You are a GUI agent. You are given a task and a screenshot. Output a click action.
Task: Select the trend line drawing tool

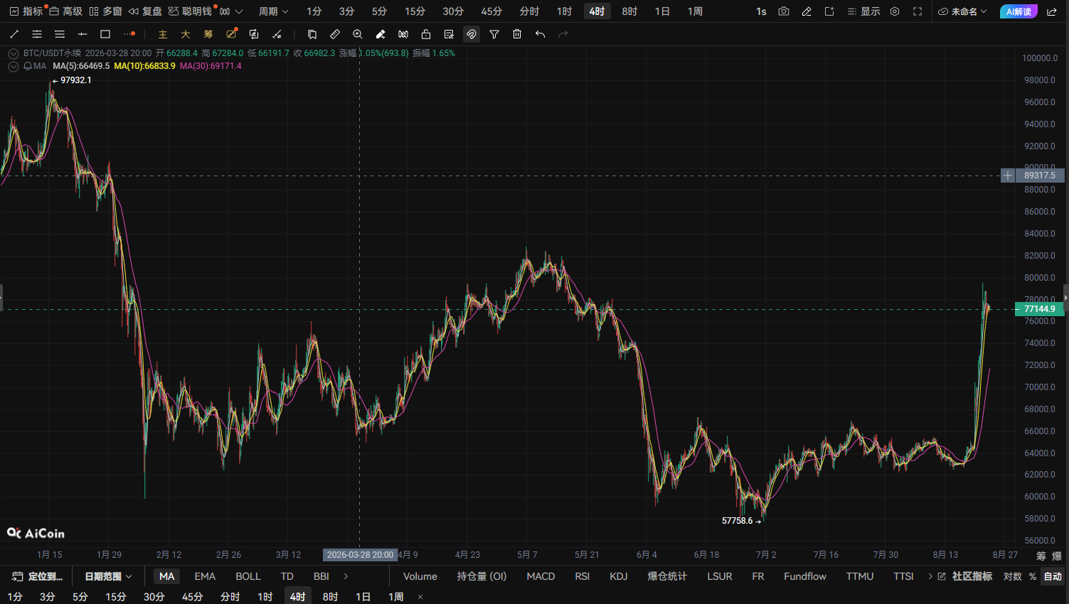[14, 34]
